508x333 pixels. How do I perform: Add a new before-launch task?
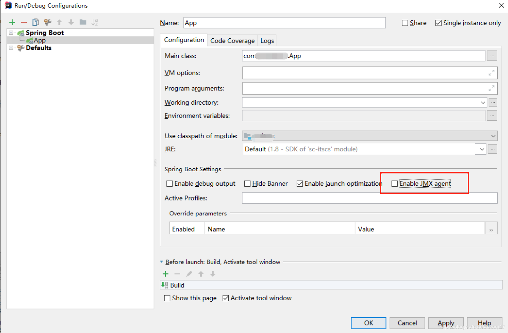tap(165, 274)
